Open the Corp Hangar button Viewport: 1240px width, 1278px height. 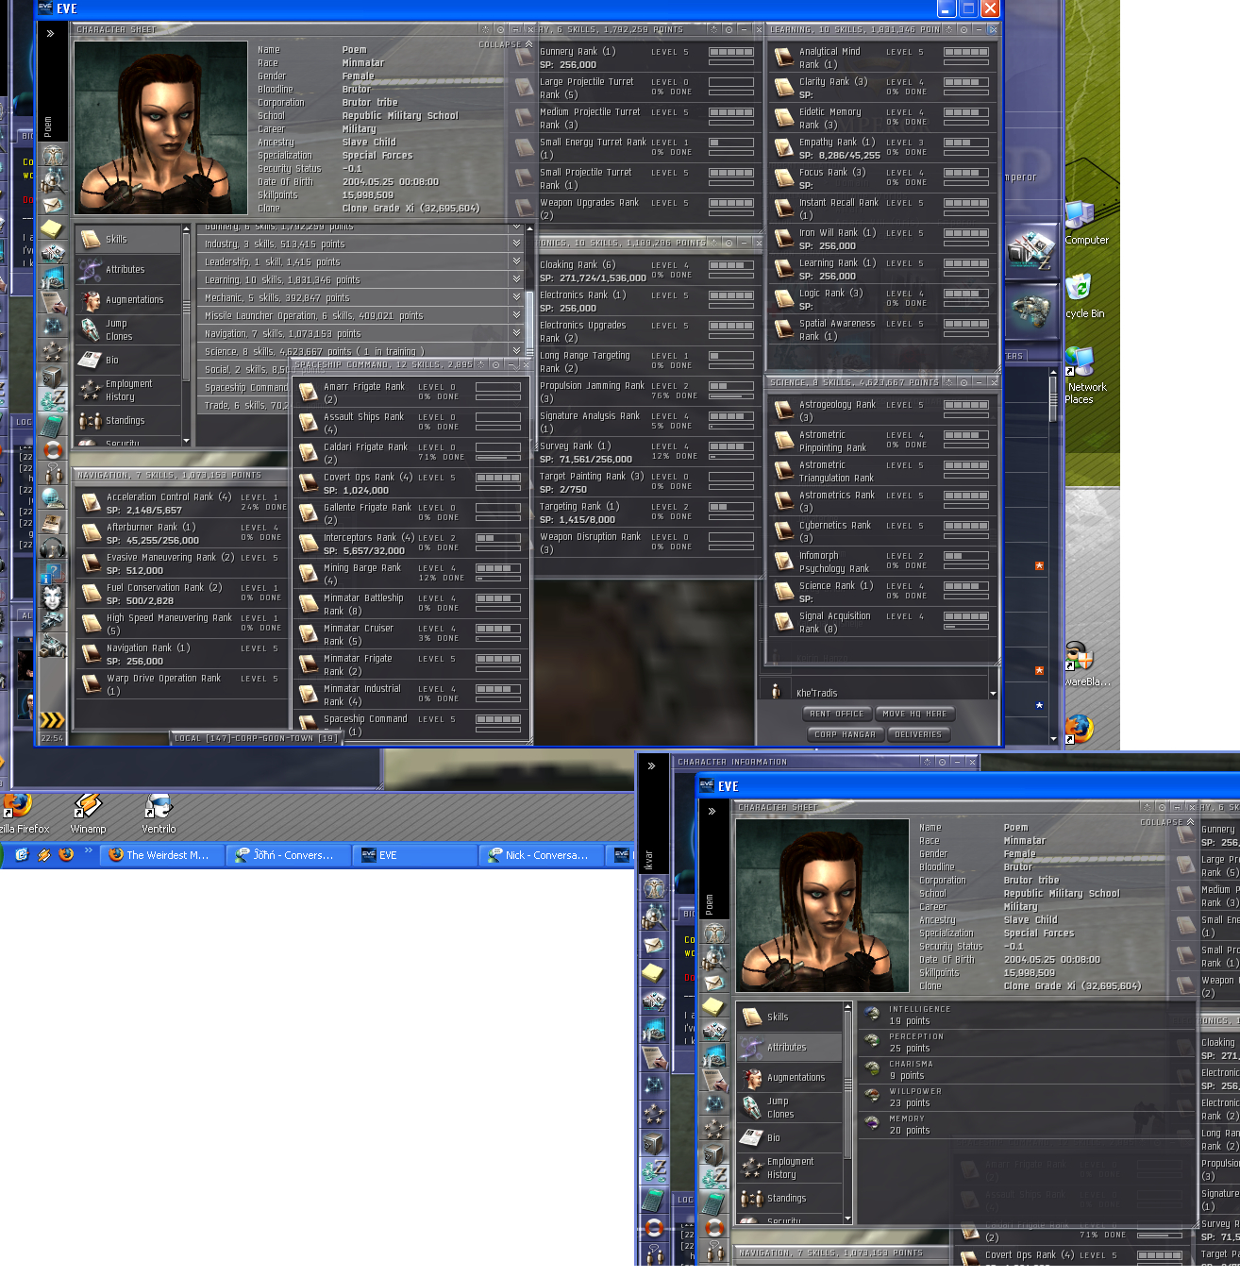click(x=845, y=734)
